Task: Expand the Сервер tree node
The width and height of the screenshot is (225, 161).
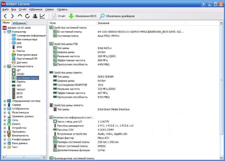Action: pyautogui.click(x=5, y=105)
